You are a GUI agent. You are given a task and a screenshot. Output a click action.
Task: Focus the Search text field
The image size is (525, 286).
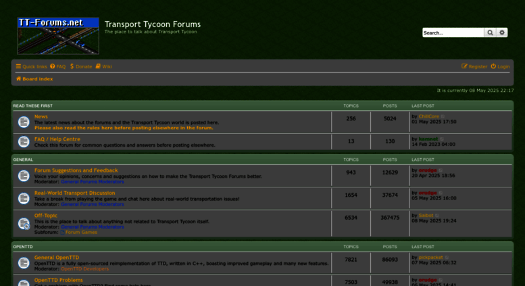pyautogui.click(x=453, y=32)
